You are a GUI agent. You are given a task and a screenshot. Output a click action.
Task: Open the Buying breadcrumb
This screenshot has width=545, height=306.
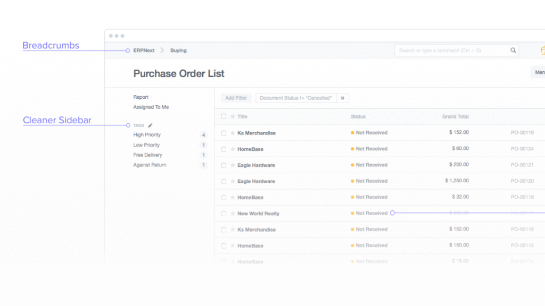tap(178, 50)
